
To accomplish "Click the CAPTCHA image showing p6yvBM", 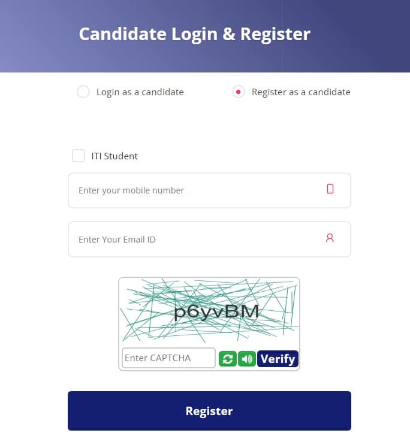I will pos(209,311).
